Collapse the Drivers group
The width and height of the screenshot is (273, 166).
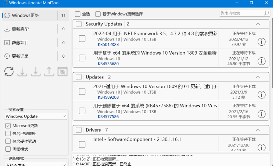[258, 130]
